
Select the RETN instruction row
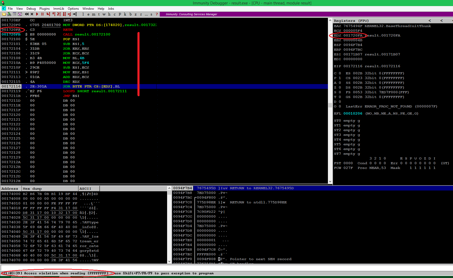[x=164, y=30]
